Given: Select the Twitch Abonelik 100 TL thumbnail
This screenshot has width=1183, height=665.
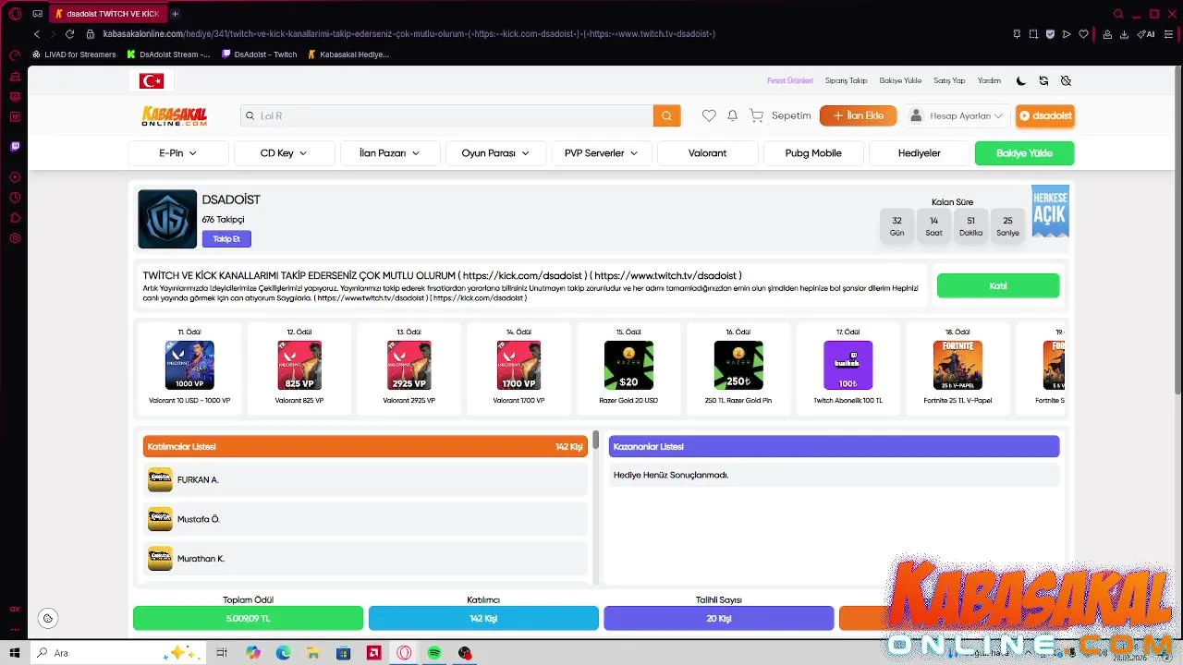Looking at the screenshot, I should click(848, 365).
